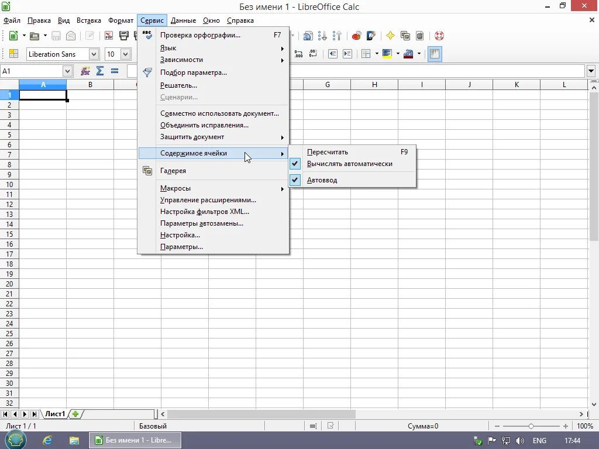Delete decimal place icon

[313, 54]
